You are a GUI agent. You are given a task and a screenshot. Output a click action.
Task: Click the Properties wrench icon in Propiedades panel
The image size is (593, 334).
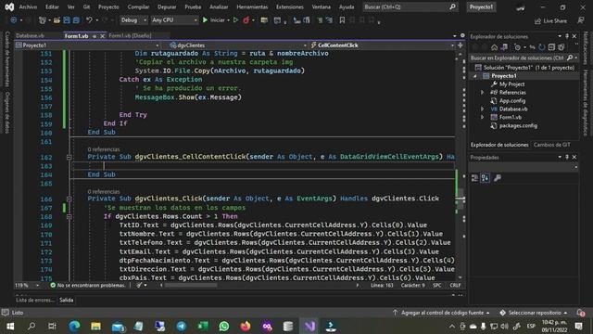pyautogui.click(x=498, y=177)
